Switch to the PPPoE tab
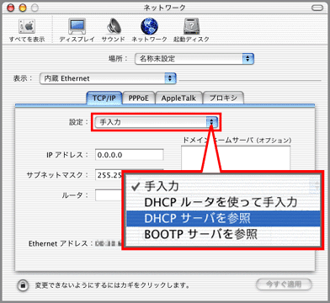The height and width of the screenshot is (303, 330). click(138, 98)
